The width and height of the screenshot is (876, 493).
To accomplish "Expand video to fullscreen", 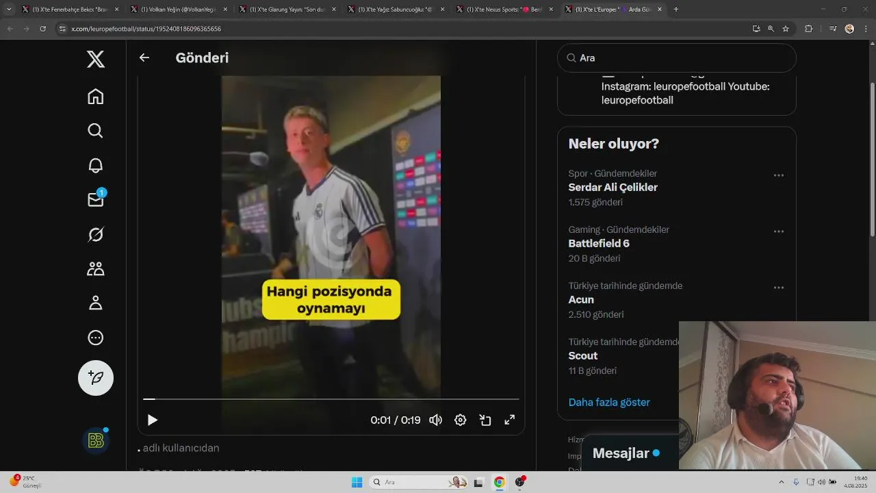I will (x=510, y=420).
